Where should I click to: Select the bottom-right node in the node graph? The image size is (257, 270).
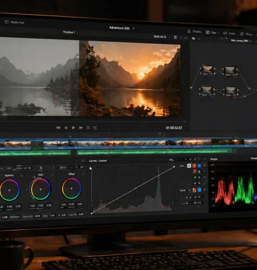[231, 92]
